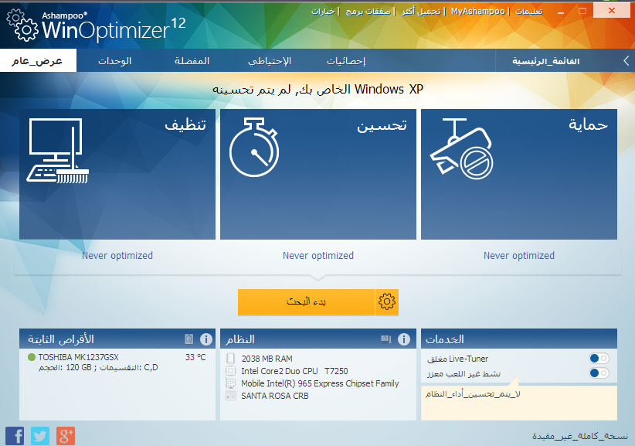Screen dimensions: 635x446
Task: Show hard drives info icon
Action: (206, 339)
